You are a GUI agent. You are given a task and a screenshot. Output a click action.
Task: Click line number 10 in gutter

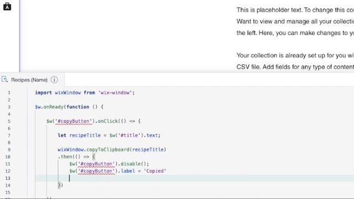(x=8, y=157)
